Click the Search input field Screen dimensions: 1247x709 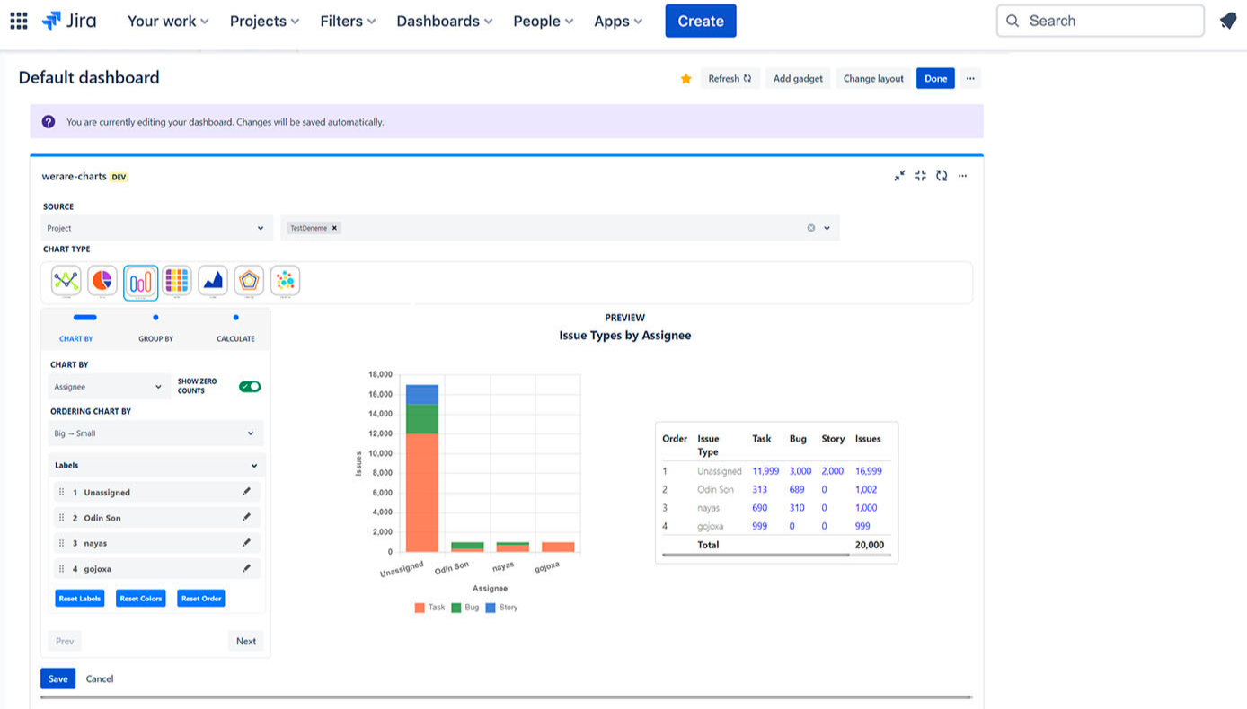click(1101, 21)
